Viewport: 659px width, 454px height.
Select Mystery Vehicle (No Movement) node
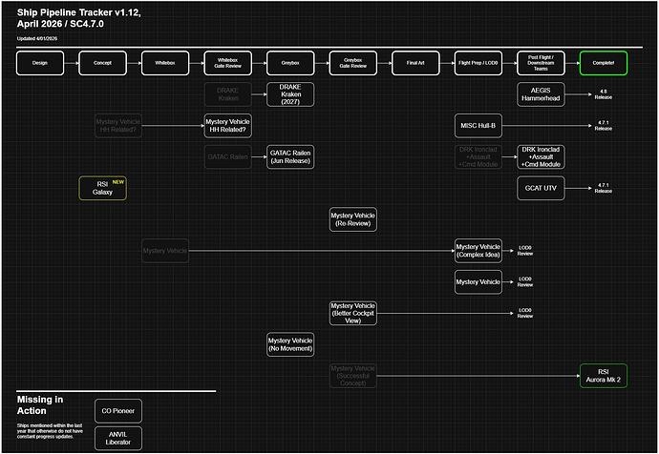tap(290, 344)
